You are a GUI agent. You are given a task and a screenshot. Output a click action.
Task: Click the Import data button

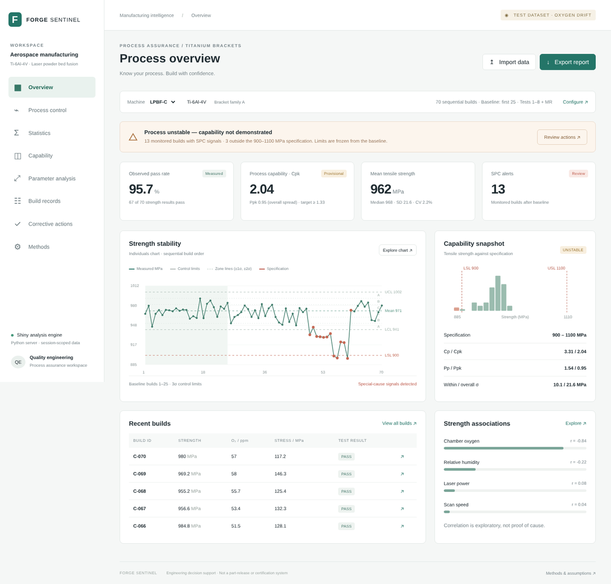509,62
